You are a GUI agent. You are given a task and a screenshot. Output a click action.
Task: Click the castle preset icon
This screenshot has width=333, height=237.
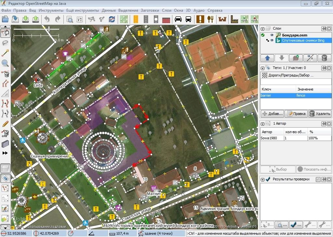coord(222,19)
